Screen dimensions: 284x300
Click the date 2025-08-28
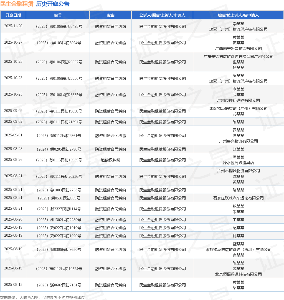pos(13,149)
